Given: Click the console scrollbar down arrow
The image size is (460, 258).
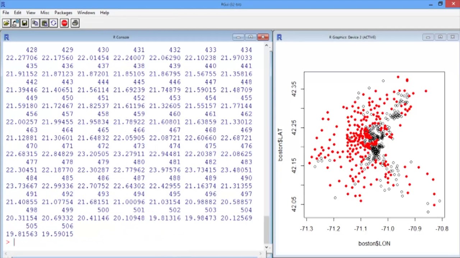Looking at the screenshot, I should (x=267, y=247).
